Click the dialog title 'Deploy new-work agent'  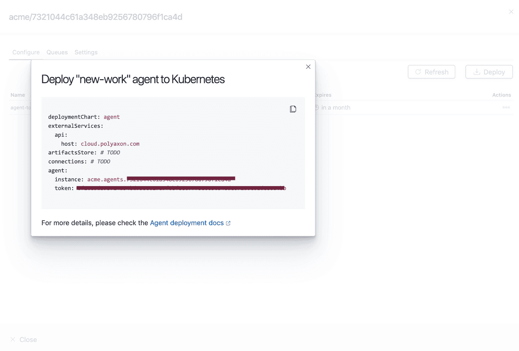(x=133, y=79)
